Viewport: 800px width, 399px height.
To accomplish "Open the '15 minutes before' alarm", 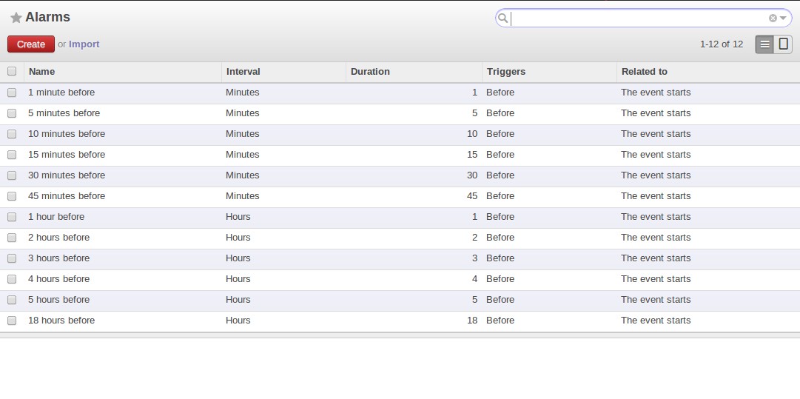I will tap(67, 155).
